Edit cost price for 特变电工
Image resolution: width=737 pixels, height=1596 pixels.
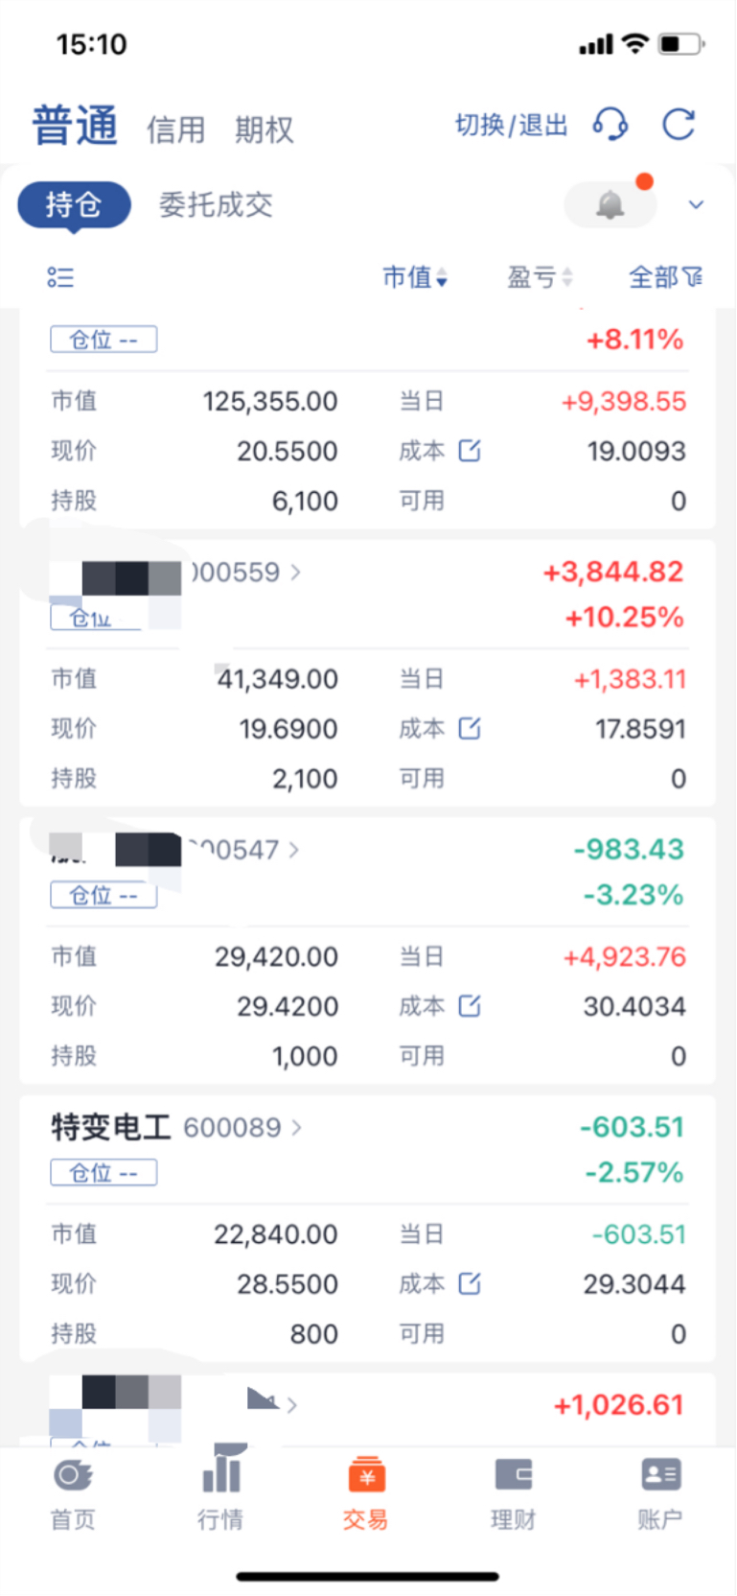click(470, 1283)
